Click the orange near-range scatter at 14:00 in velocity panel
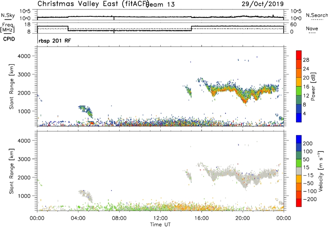Screen dimensions: 328x227 tap(181, 207)
